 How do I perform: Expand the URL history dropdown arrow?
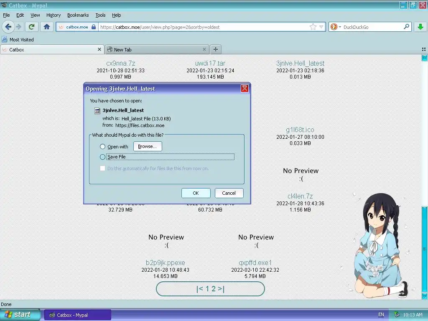[321, 27]
